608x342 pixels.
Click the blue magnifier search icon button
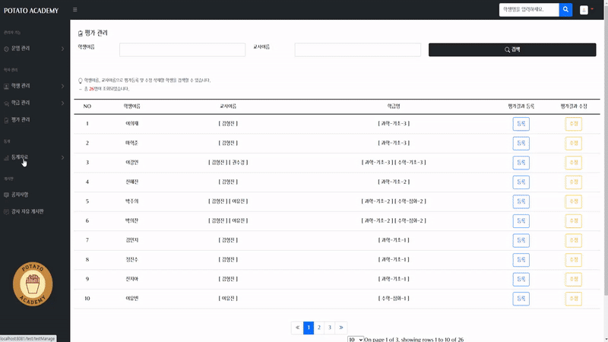565,10
